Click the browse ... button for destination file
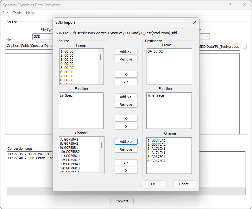 243,47
